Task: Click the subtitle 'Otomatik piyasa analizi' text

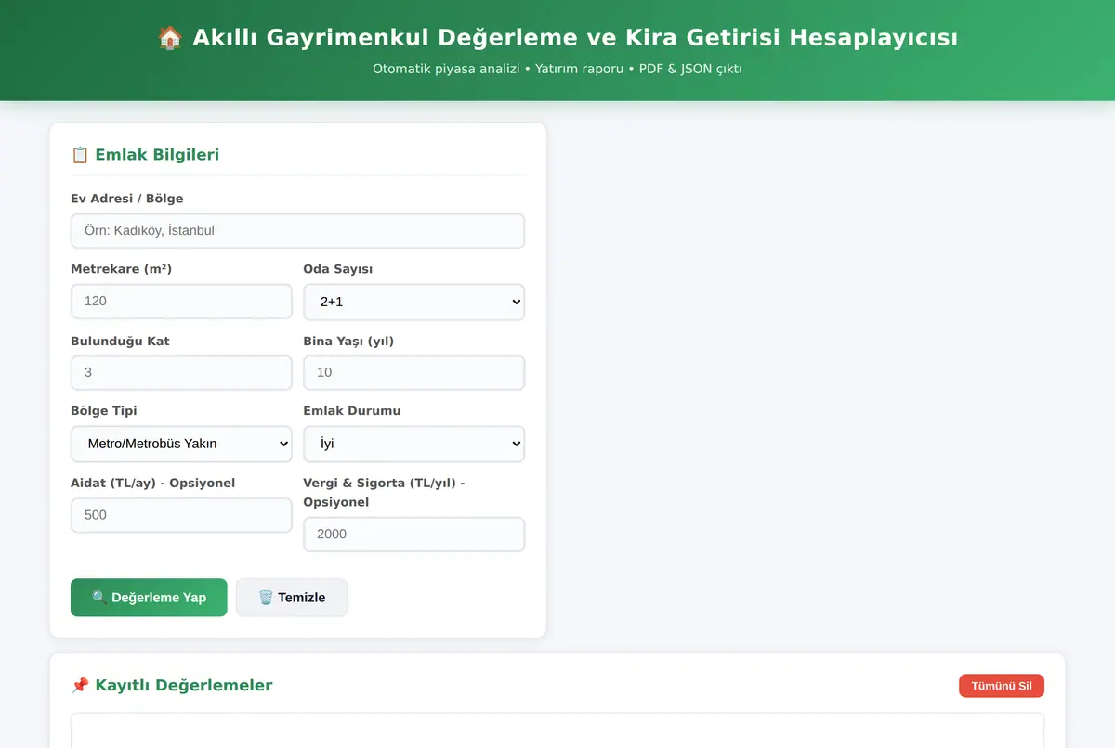Action: point(446,69)
